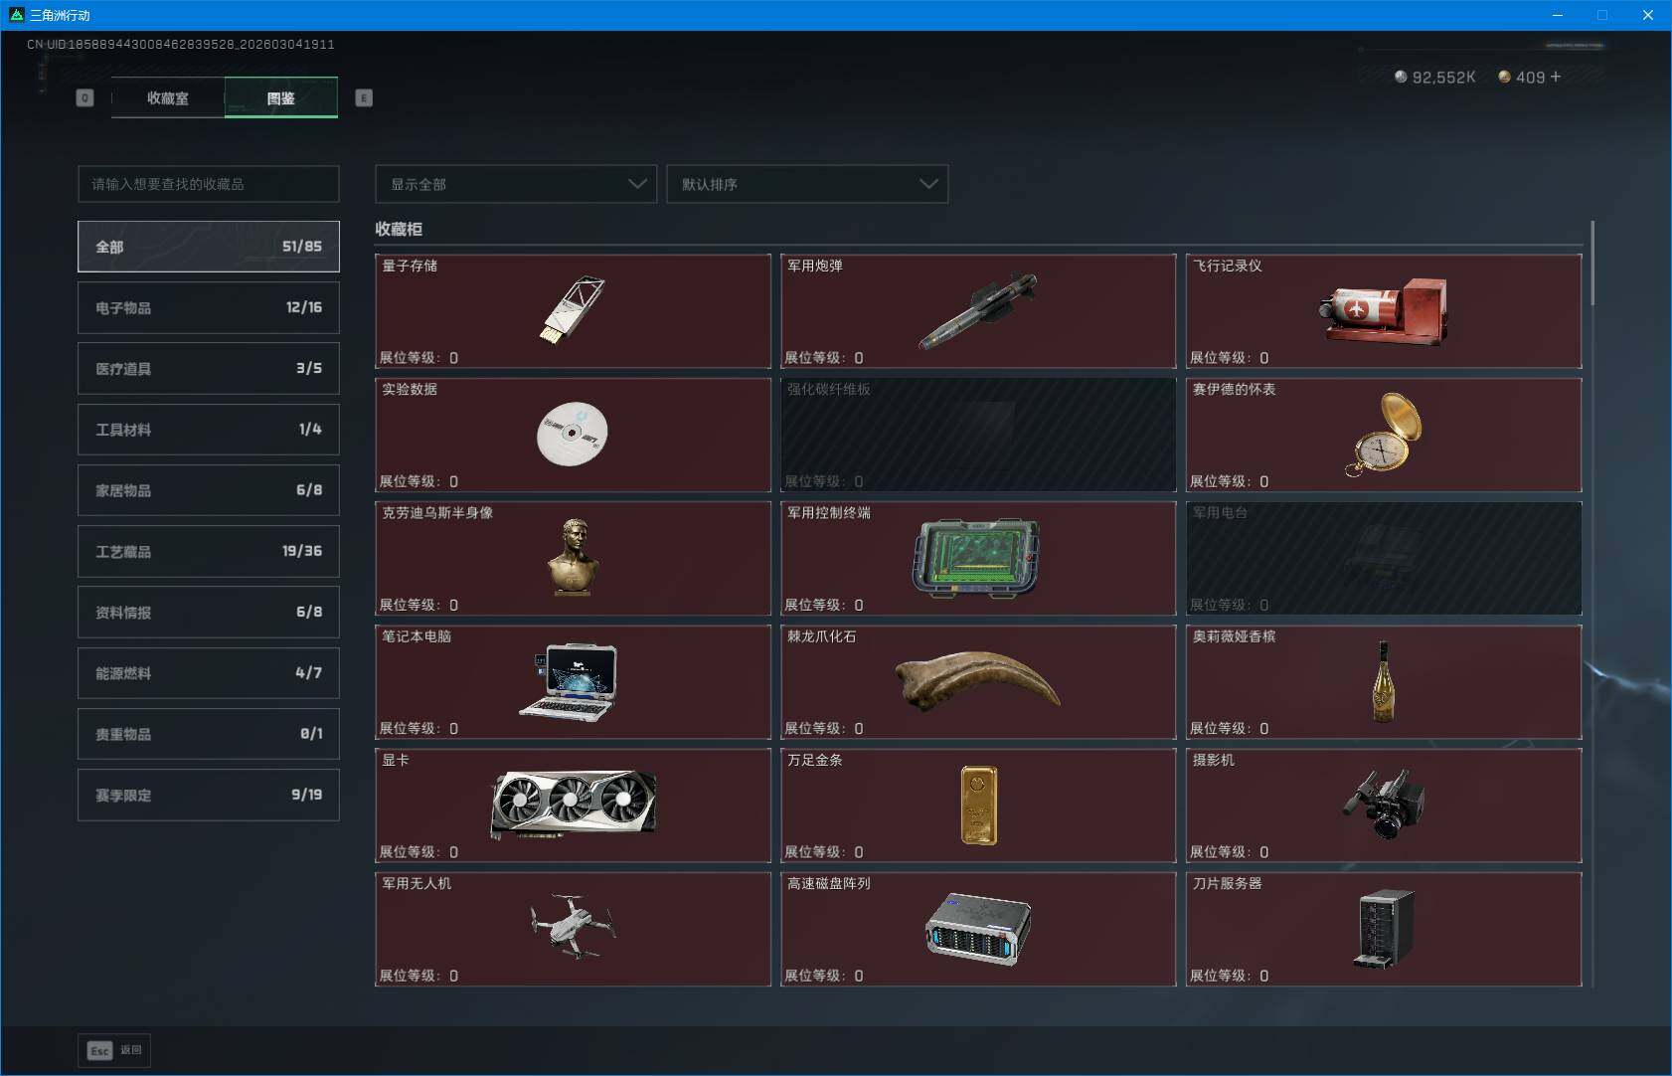Select the 万足金条 gold bar icon
1672x1076 pixels.
(x=978, y=805)
